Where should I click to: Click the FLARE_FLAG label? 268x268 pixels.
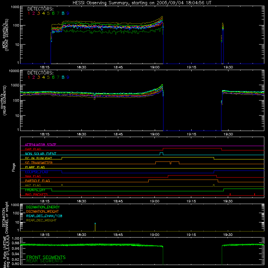point(35,167)
